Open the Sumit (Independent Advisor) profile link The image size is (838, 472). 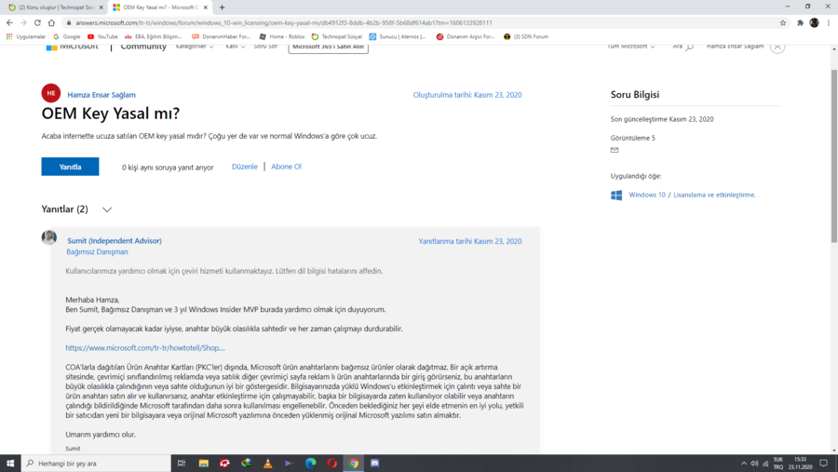pos(115,240)
